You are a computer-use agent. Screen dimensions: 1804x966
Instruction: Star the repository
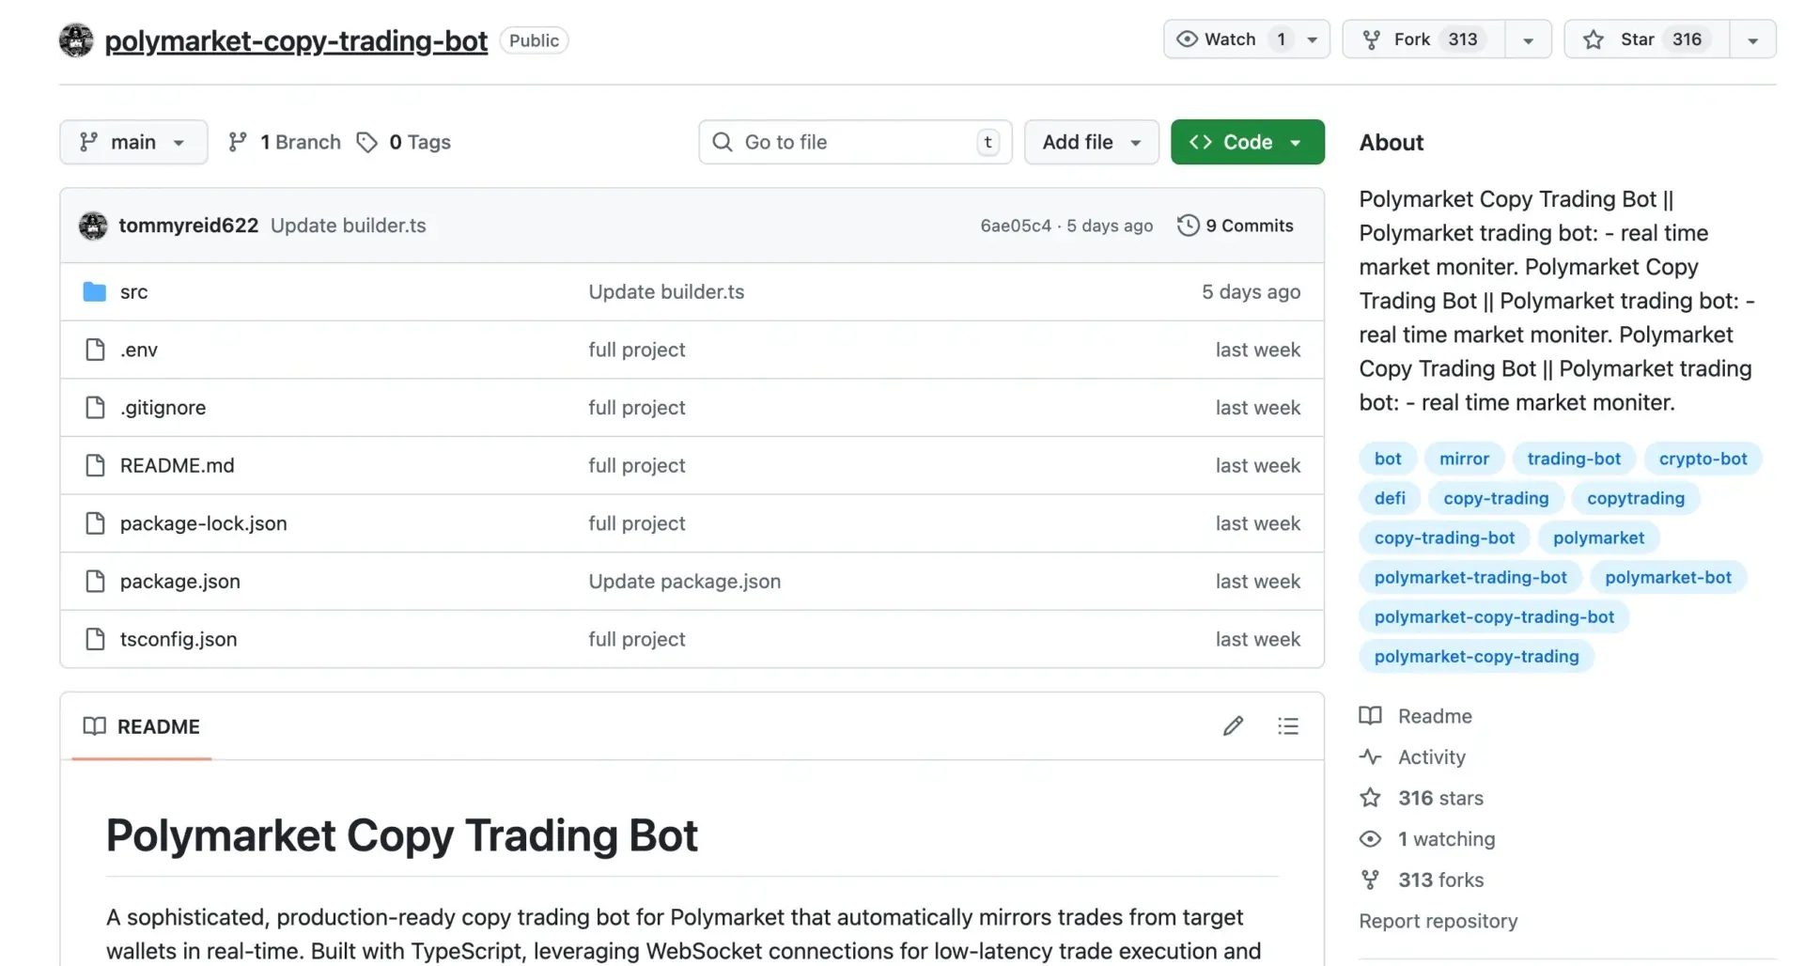[x=1637, y=39]
